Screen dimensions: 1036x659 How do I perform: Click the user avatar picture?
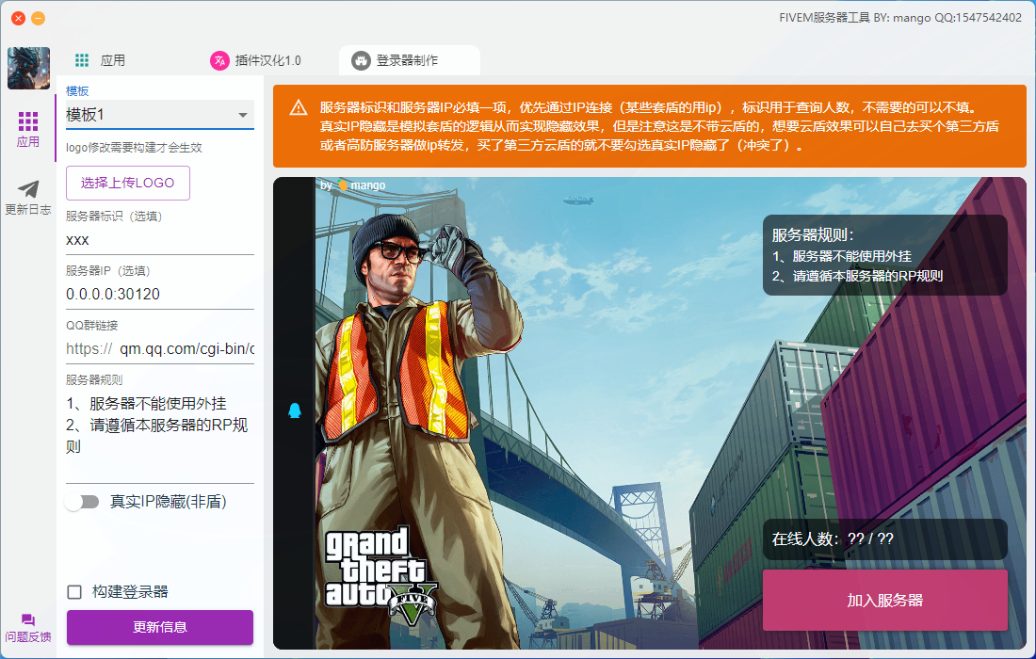point(28,68)
